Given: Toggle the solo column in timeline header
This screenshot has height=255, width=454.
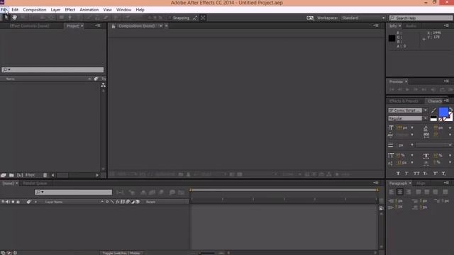Looking at the screenshot, I should tap(13, 202).
